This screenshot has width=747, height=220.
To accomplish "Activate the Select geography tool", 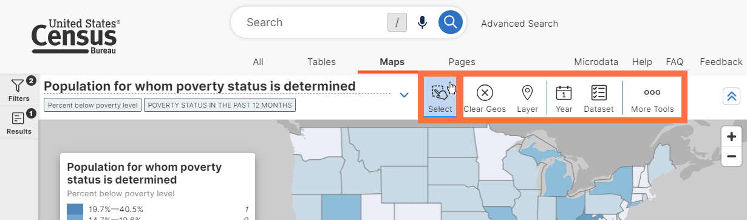I will point(440,97).
